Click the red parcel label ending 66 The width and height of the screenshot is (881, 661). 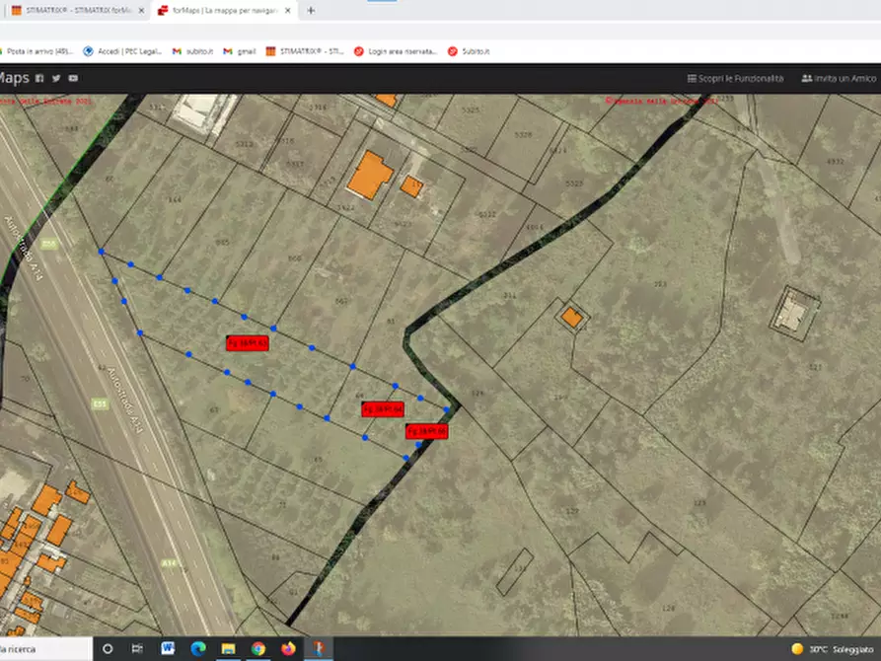pyautogui.click(x=427, y=431)
